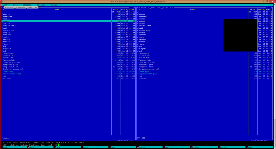Sort right panel by Modify time header

[x=263, y=9]
